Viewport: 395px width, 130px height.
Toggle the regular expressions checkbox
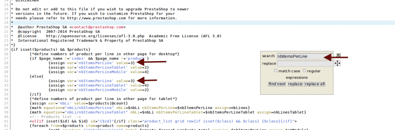click(304, 71)
